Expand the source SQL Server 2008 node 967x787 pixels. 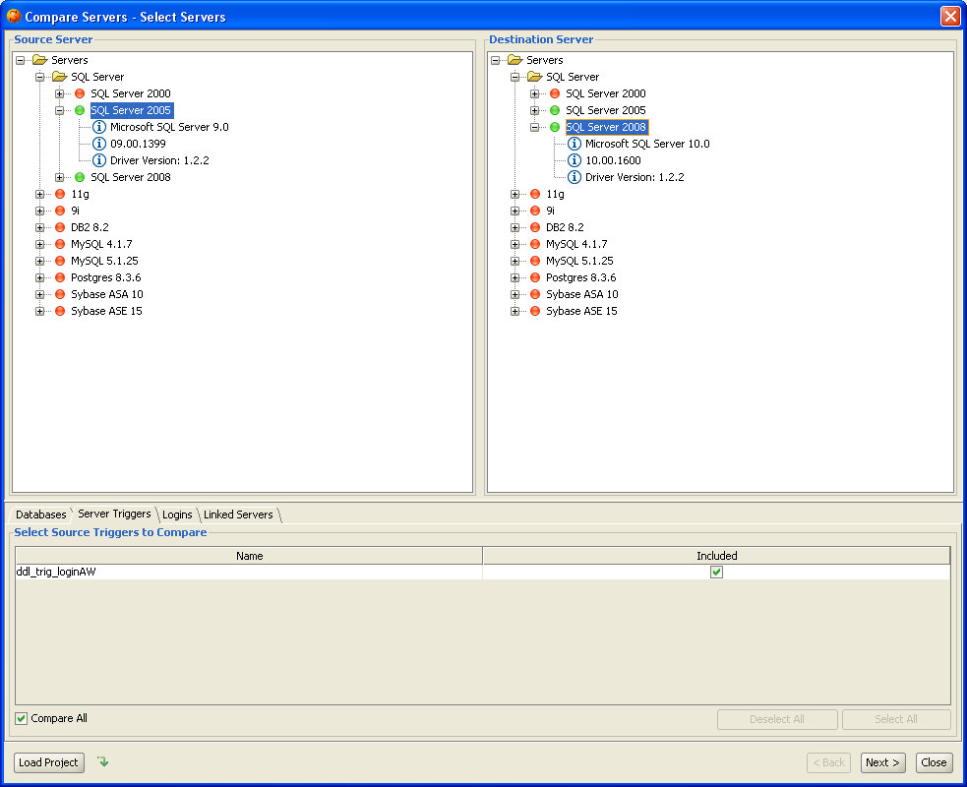click(x=60, y=178)
